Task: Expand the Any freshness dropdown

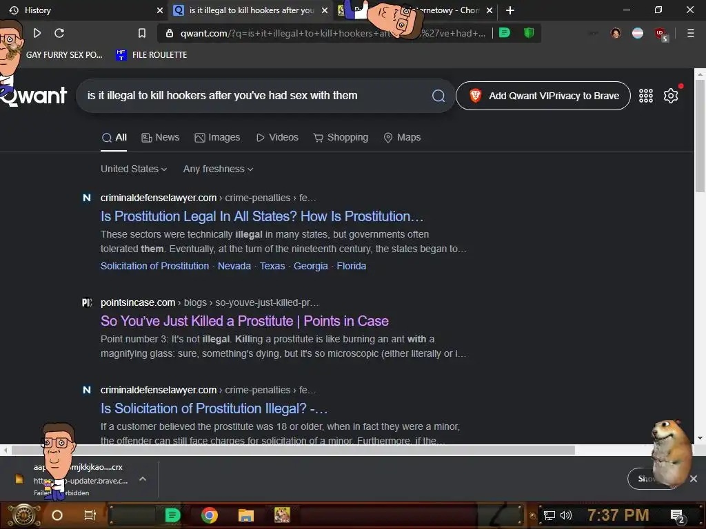Action: pos(218,169)
